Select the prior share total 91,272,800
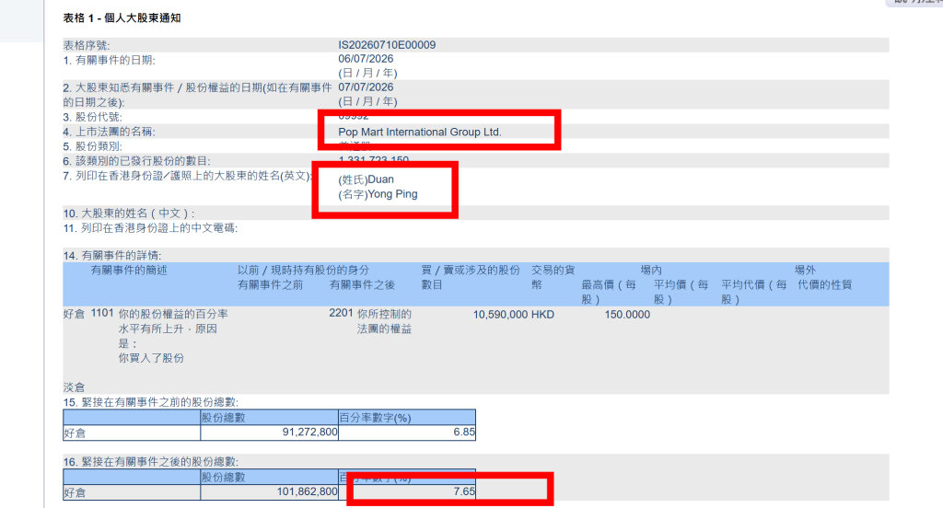Image resolution: width=943 pixels, height=508 pixels. [309, 432]
